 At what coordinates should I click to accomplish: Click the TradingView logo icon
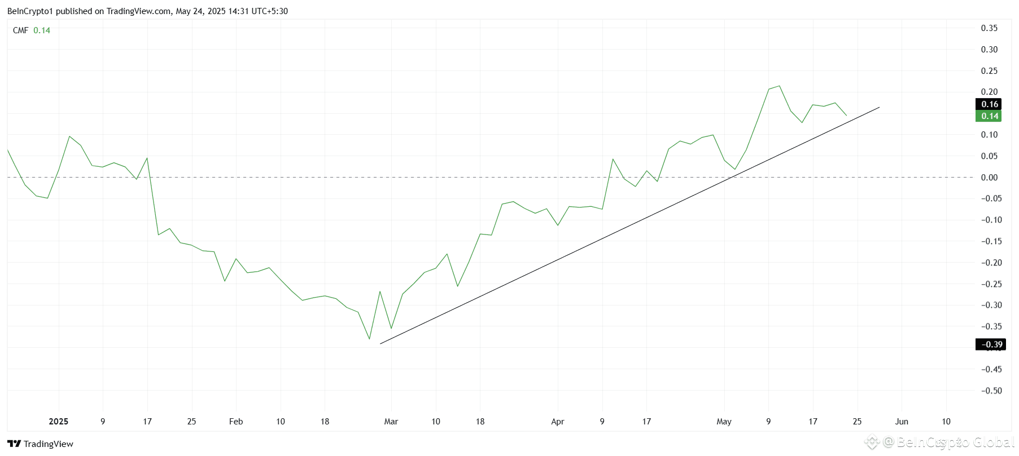pos(14,444)
